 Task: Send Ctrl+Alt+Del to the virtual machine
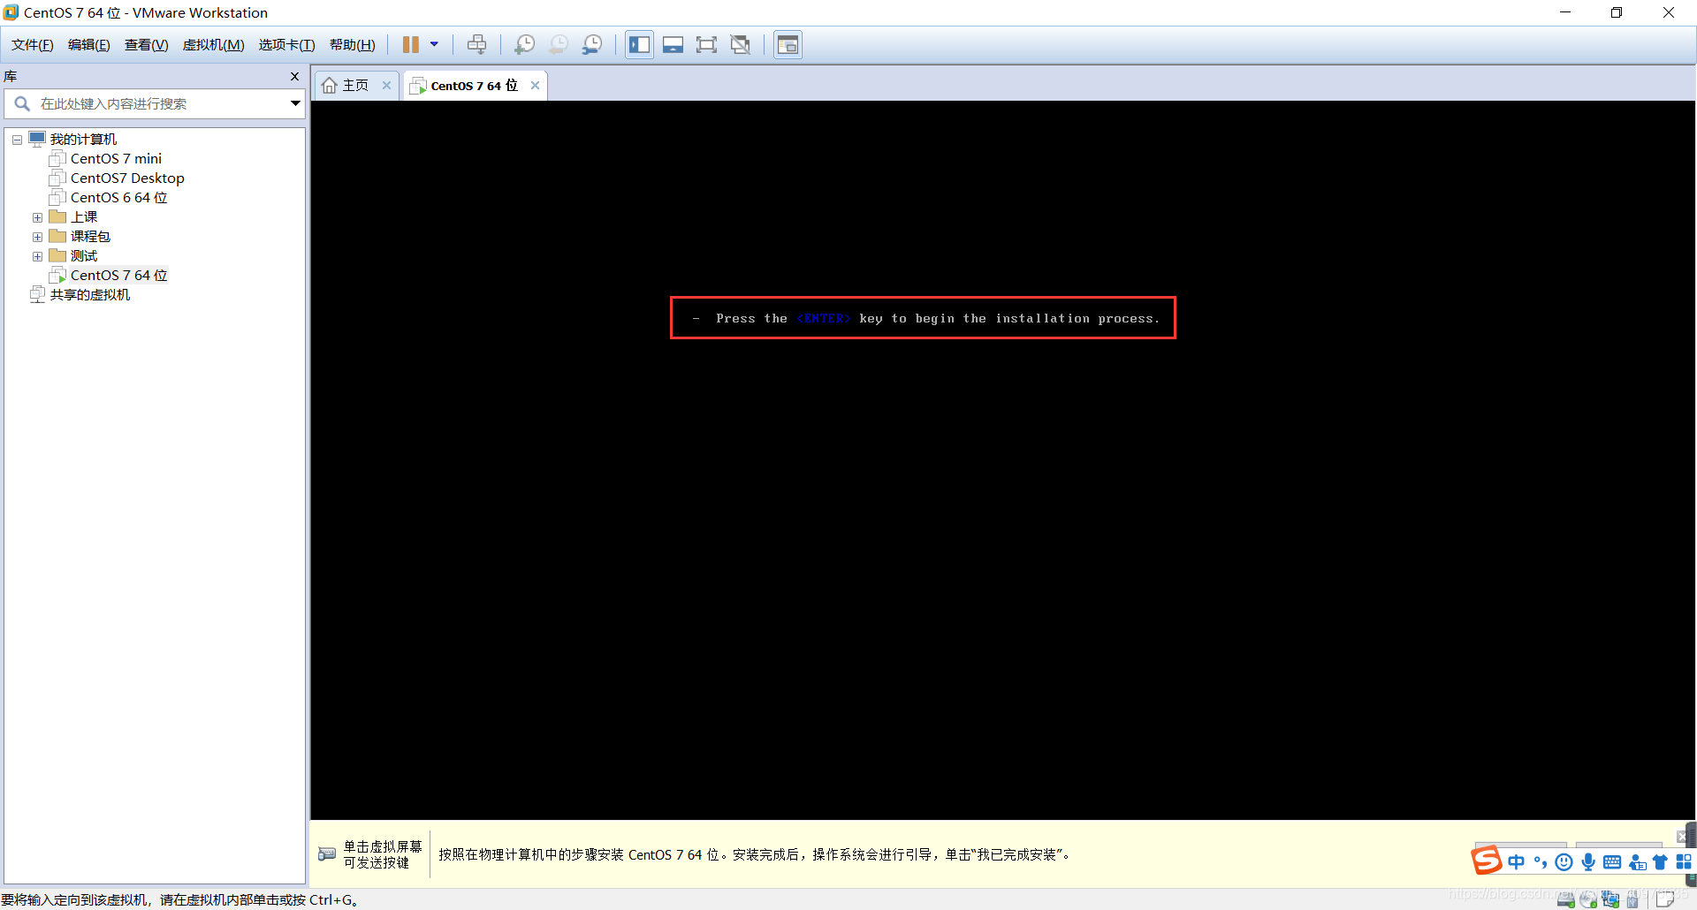tap(476, 44)
